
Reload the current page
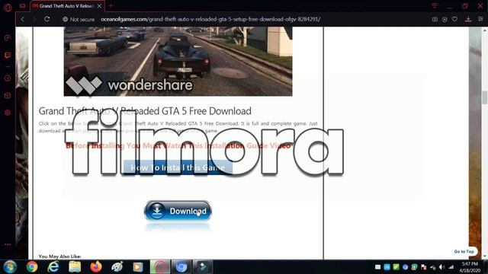(47, 19)
